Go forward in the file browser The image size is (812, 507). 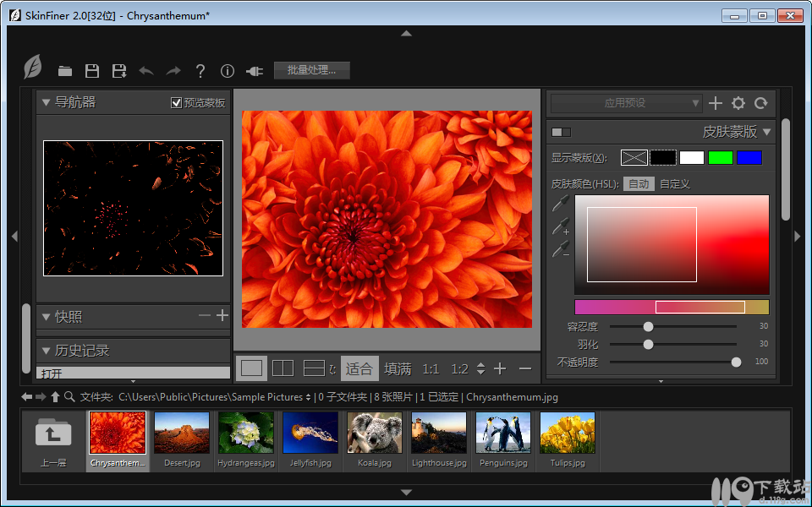click(x=41, y=397)
